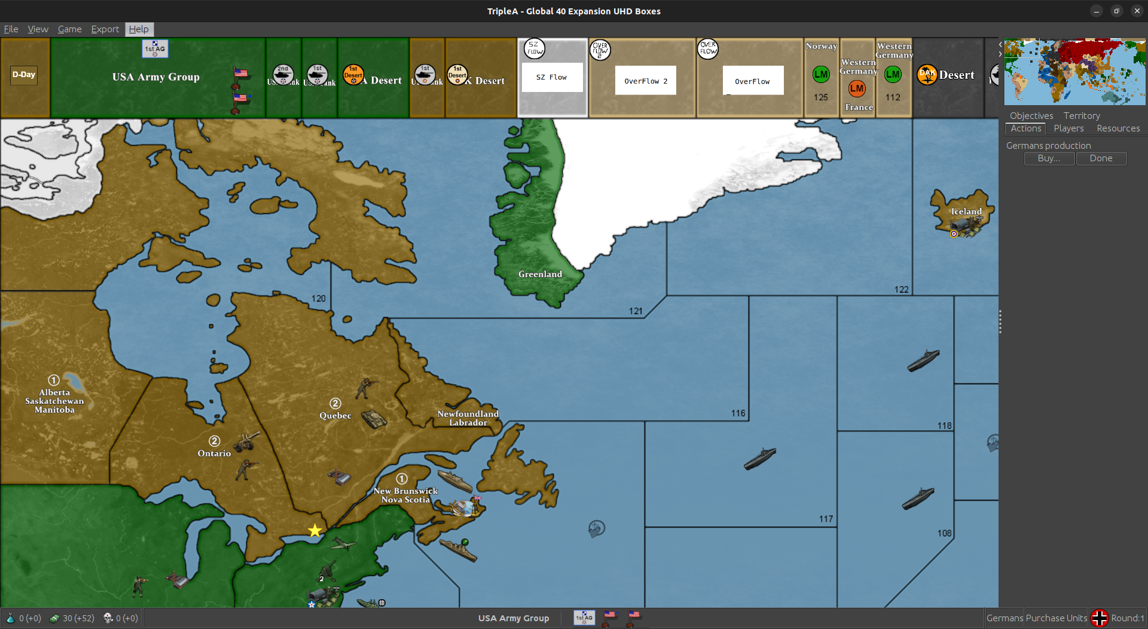Click the Iceland airbase unit
This screenshot has height=629, width=1148.
point(965,226)
